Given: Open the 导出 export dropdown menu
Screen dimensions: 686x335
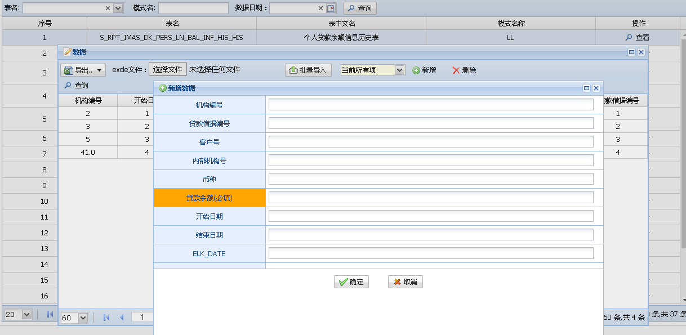Looking at the screenshot, I should [x=83, y=70].
